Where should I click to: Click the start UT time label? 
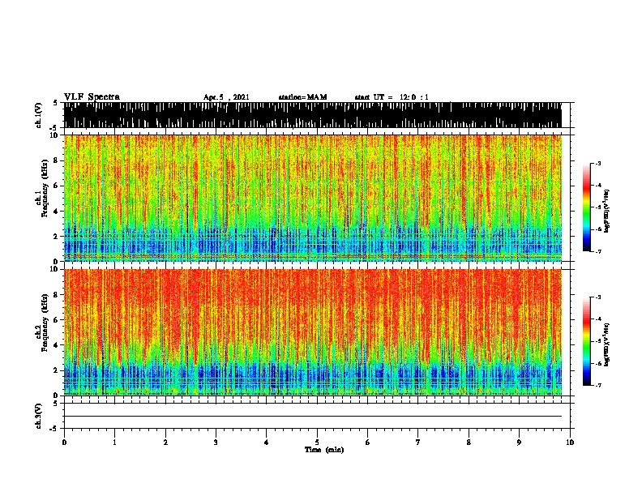[391, 97]
